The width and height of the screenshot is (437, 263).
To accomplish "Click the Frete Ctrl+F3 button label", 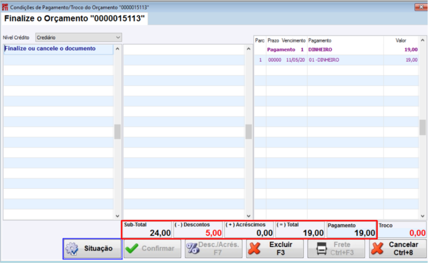I will pos(342,248).
